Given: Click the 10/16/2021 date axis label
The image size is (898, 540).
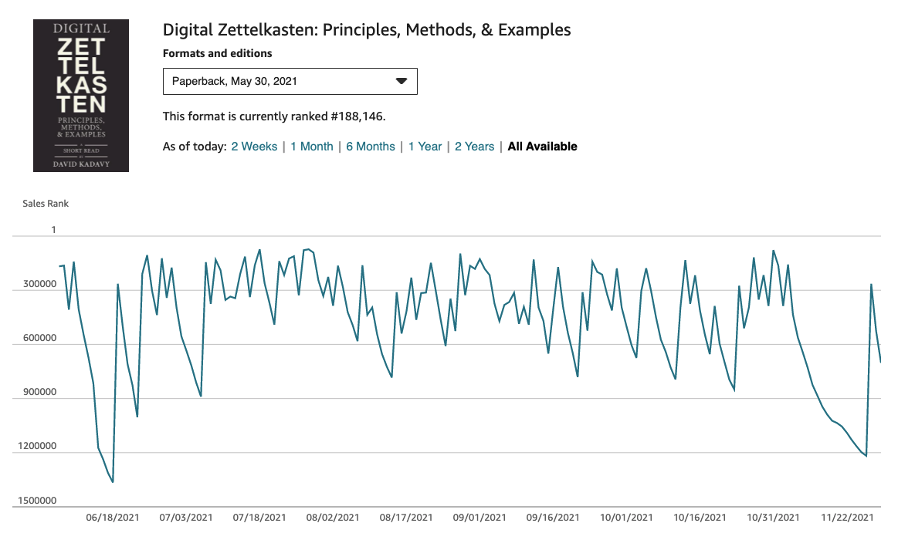Looking at the screenshot, I should [x=700, y=518].
